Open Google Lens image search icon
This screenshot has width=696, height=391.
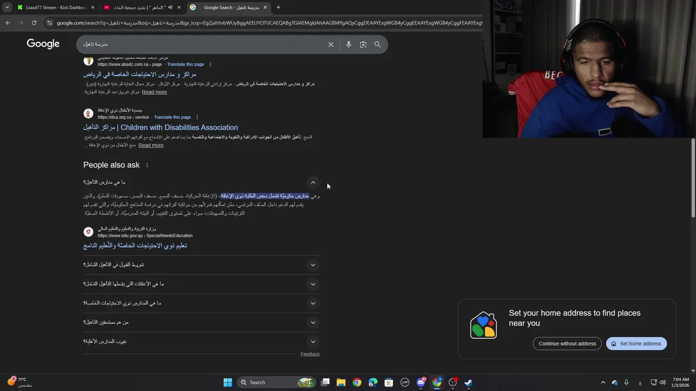coord(363,45)
